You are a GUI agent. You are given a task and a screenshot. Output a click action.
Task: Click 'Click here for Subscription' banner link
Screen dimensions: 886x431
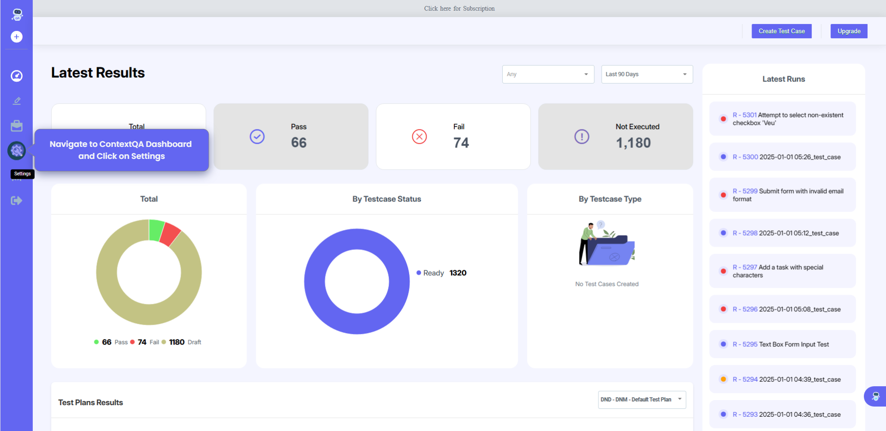[459, 8]
